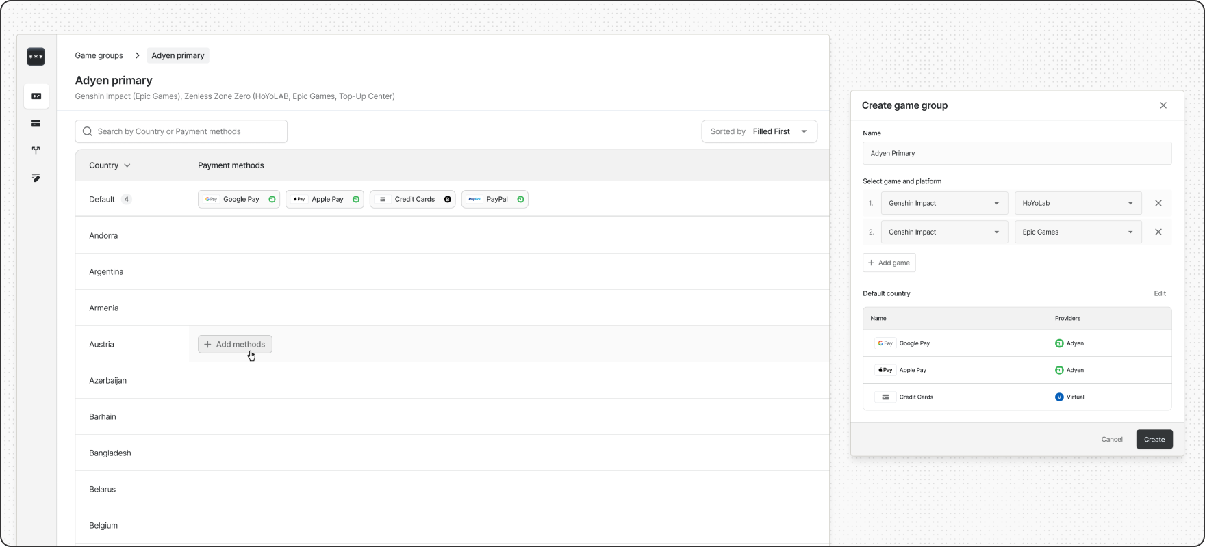The width and height of the screenshot is (1205, 547).
Task: Select the Armenia row
Action: [x=452, y=308]
